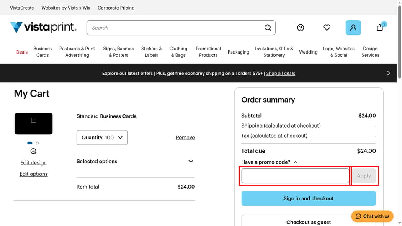Open the Clothing & Bags menu
Viewport: 402px width, 226px height.
click(178, 52)
